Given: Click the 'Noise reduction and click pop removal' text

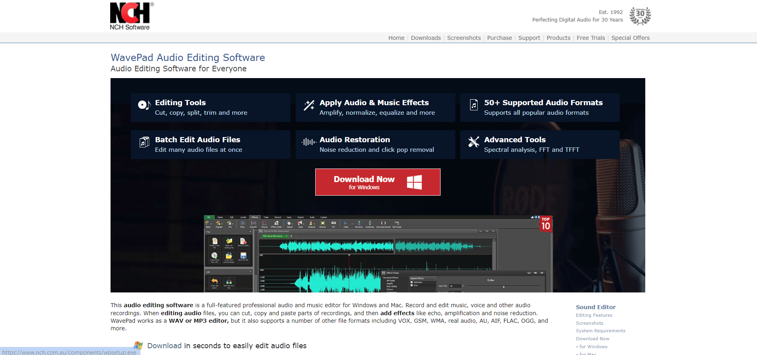Looking at the screenshot, I should (x=377, y=150).
